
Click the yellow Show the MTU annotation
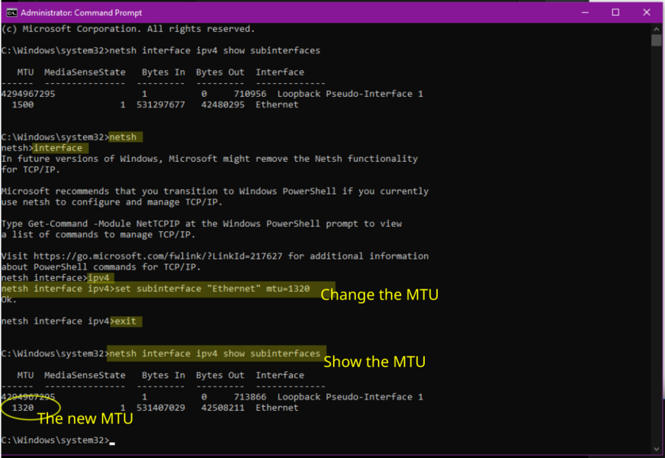(374, 362)
